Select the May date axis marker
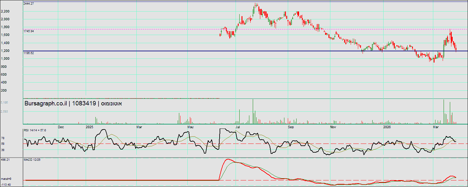 coord(191,127)
